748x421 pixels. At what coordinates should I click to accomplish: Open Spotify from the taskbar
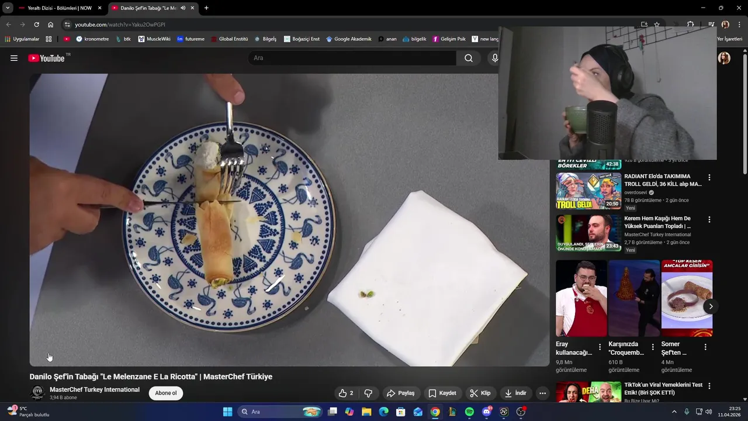click(469, 412)
